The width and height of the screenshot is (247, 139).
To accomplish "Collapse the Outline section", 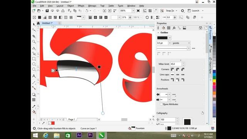I will tap(158, 32).
